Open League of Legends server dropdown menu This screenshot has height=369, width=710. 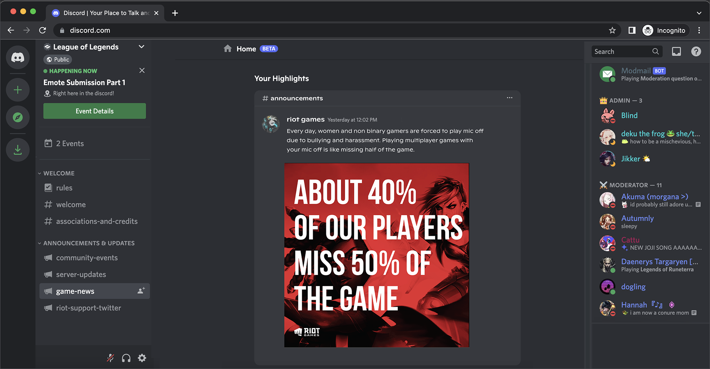tap(141, 47)
